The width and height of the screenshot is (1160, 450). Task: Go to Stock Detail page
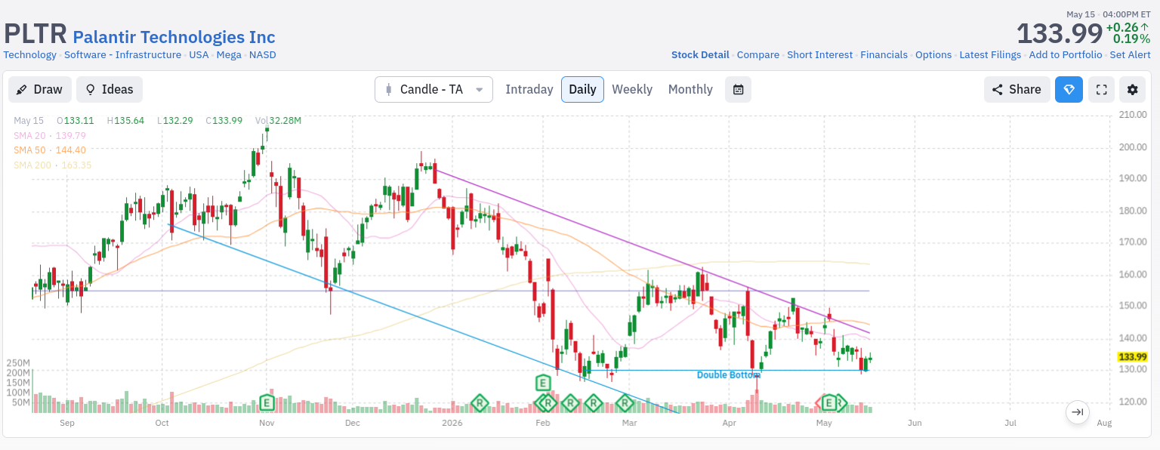700,55
